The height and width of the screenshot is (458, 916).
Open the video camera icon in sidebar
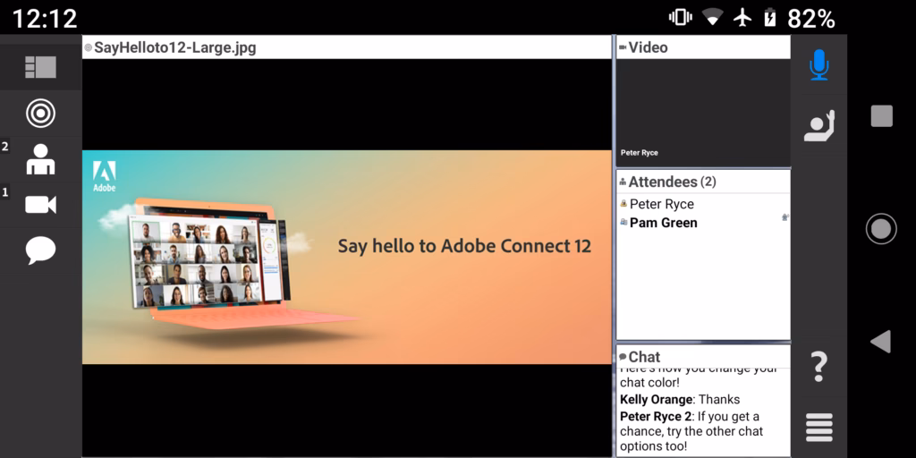tap(40, 205)
